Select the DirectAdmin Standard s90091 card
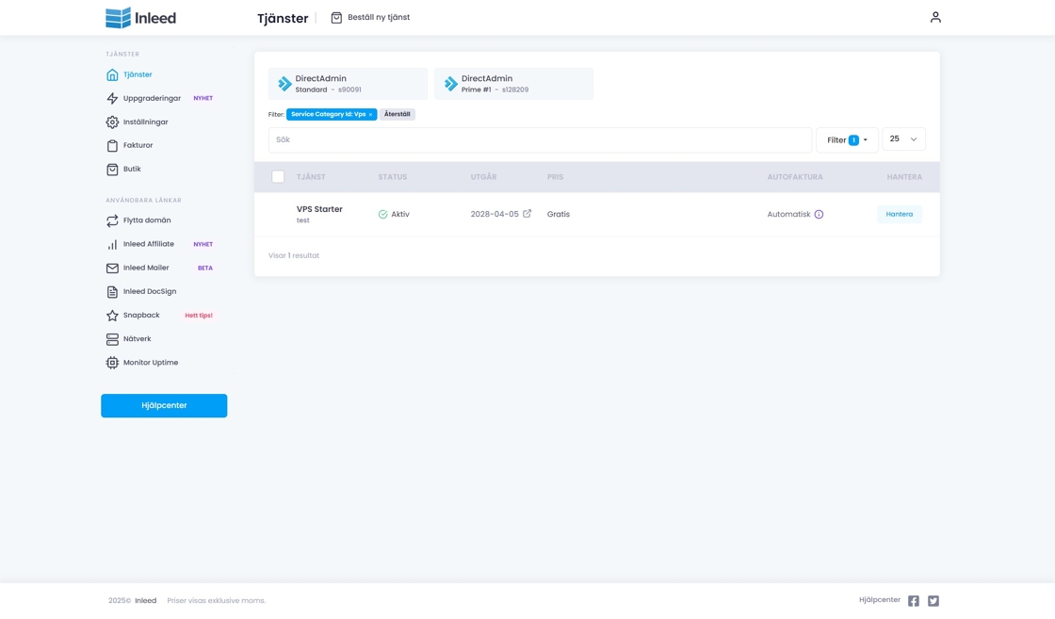This screenshot has width=1055, height=619. (348, 84)
